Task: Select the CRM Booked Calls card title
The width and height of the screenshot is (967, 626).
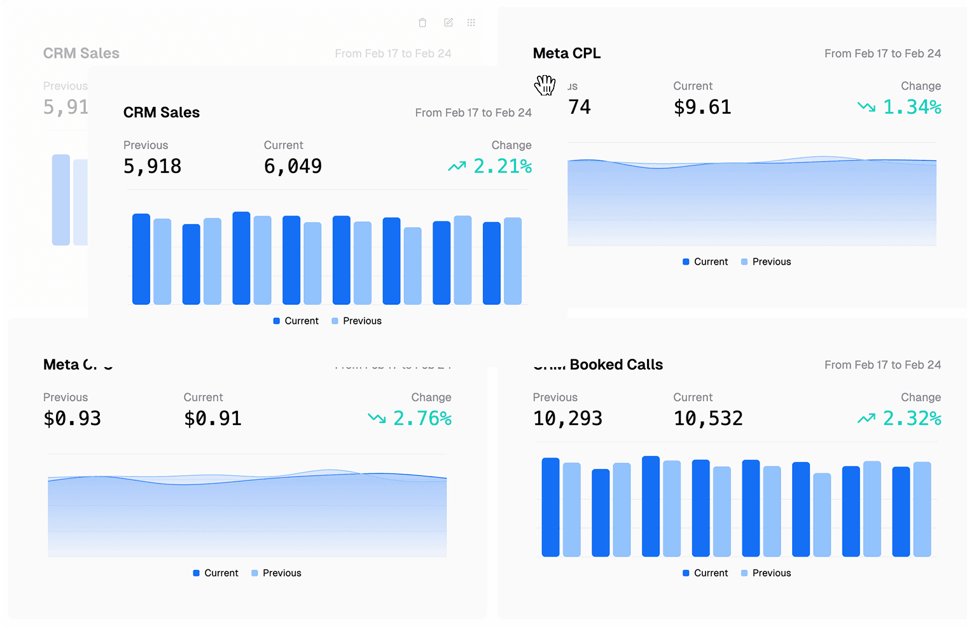Action: (x=598, y=365)
